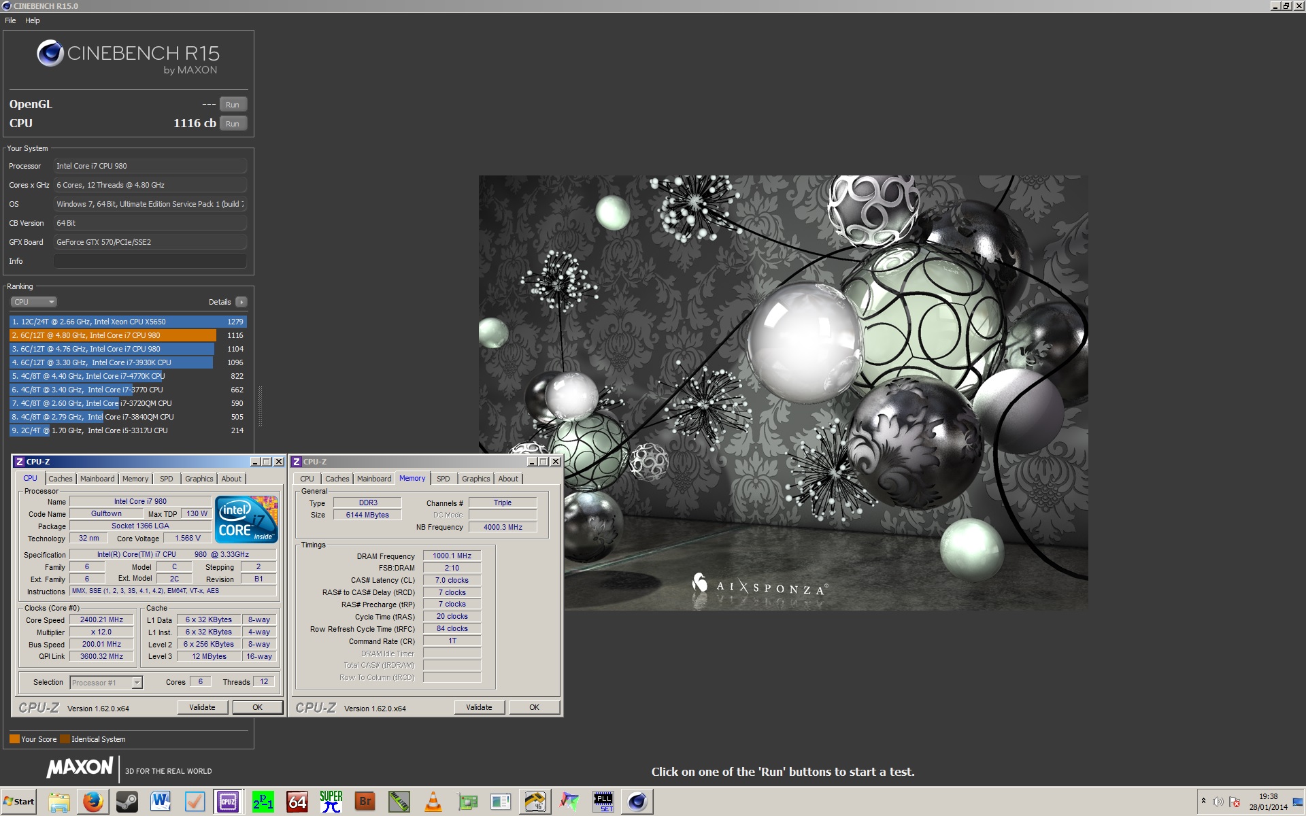Open the PLL SET taskbar icon
Image resolution: width=1306 pixels, height=816 pixels.
(603, 802)
